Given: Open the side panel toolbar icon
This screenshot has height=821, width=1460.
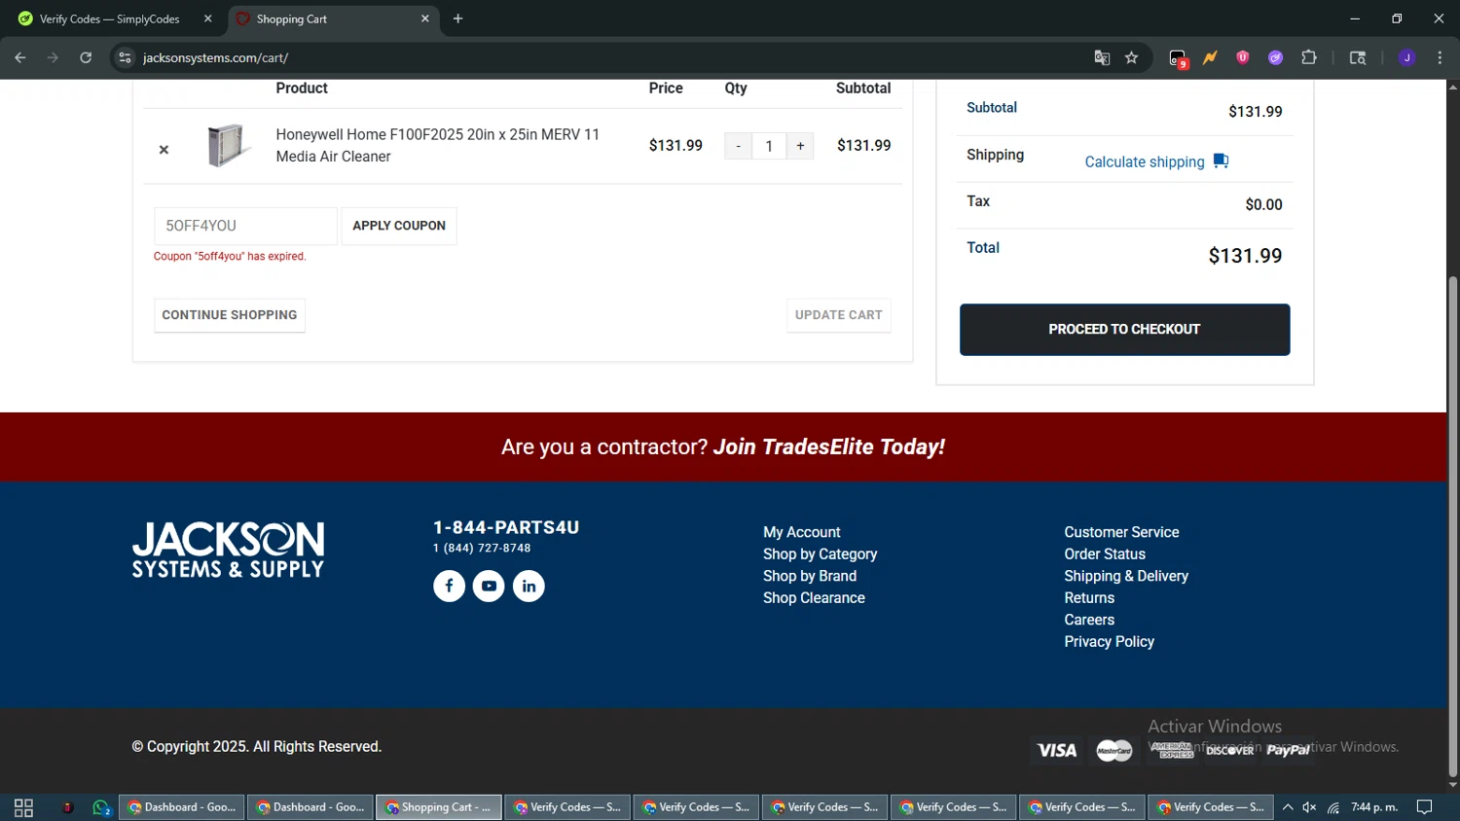Looking at the screenshot, I should coord(1358,57).
